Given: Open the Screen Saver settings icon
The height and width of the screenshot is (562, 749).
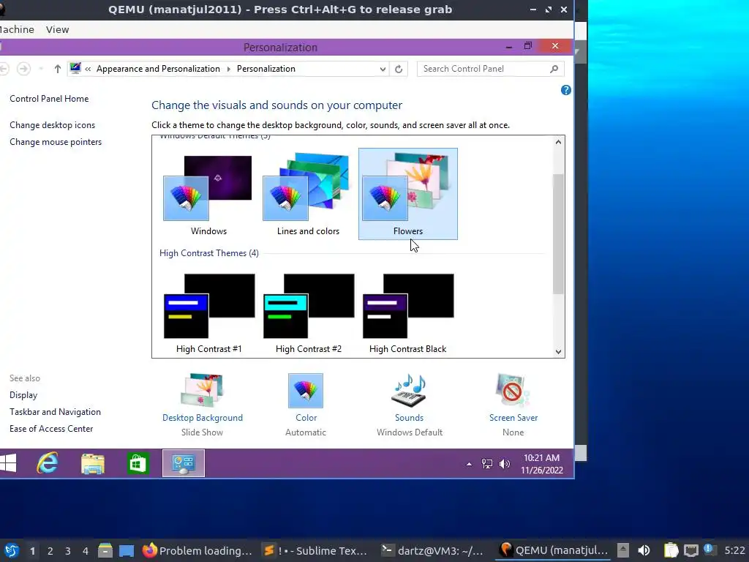Looking at the screenshot, I should [513, 391].
